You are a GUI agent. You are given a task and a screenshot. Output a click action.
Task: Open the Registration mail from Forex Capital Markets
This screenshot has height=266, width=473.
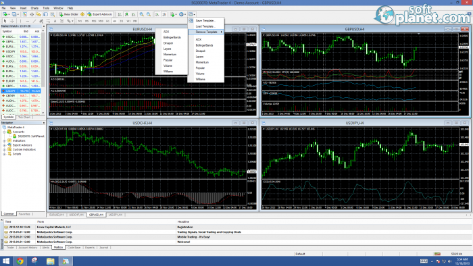click(238, 227)
